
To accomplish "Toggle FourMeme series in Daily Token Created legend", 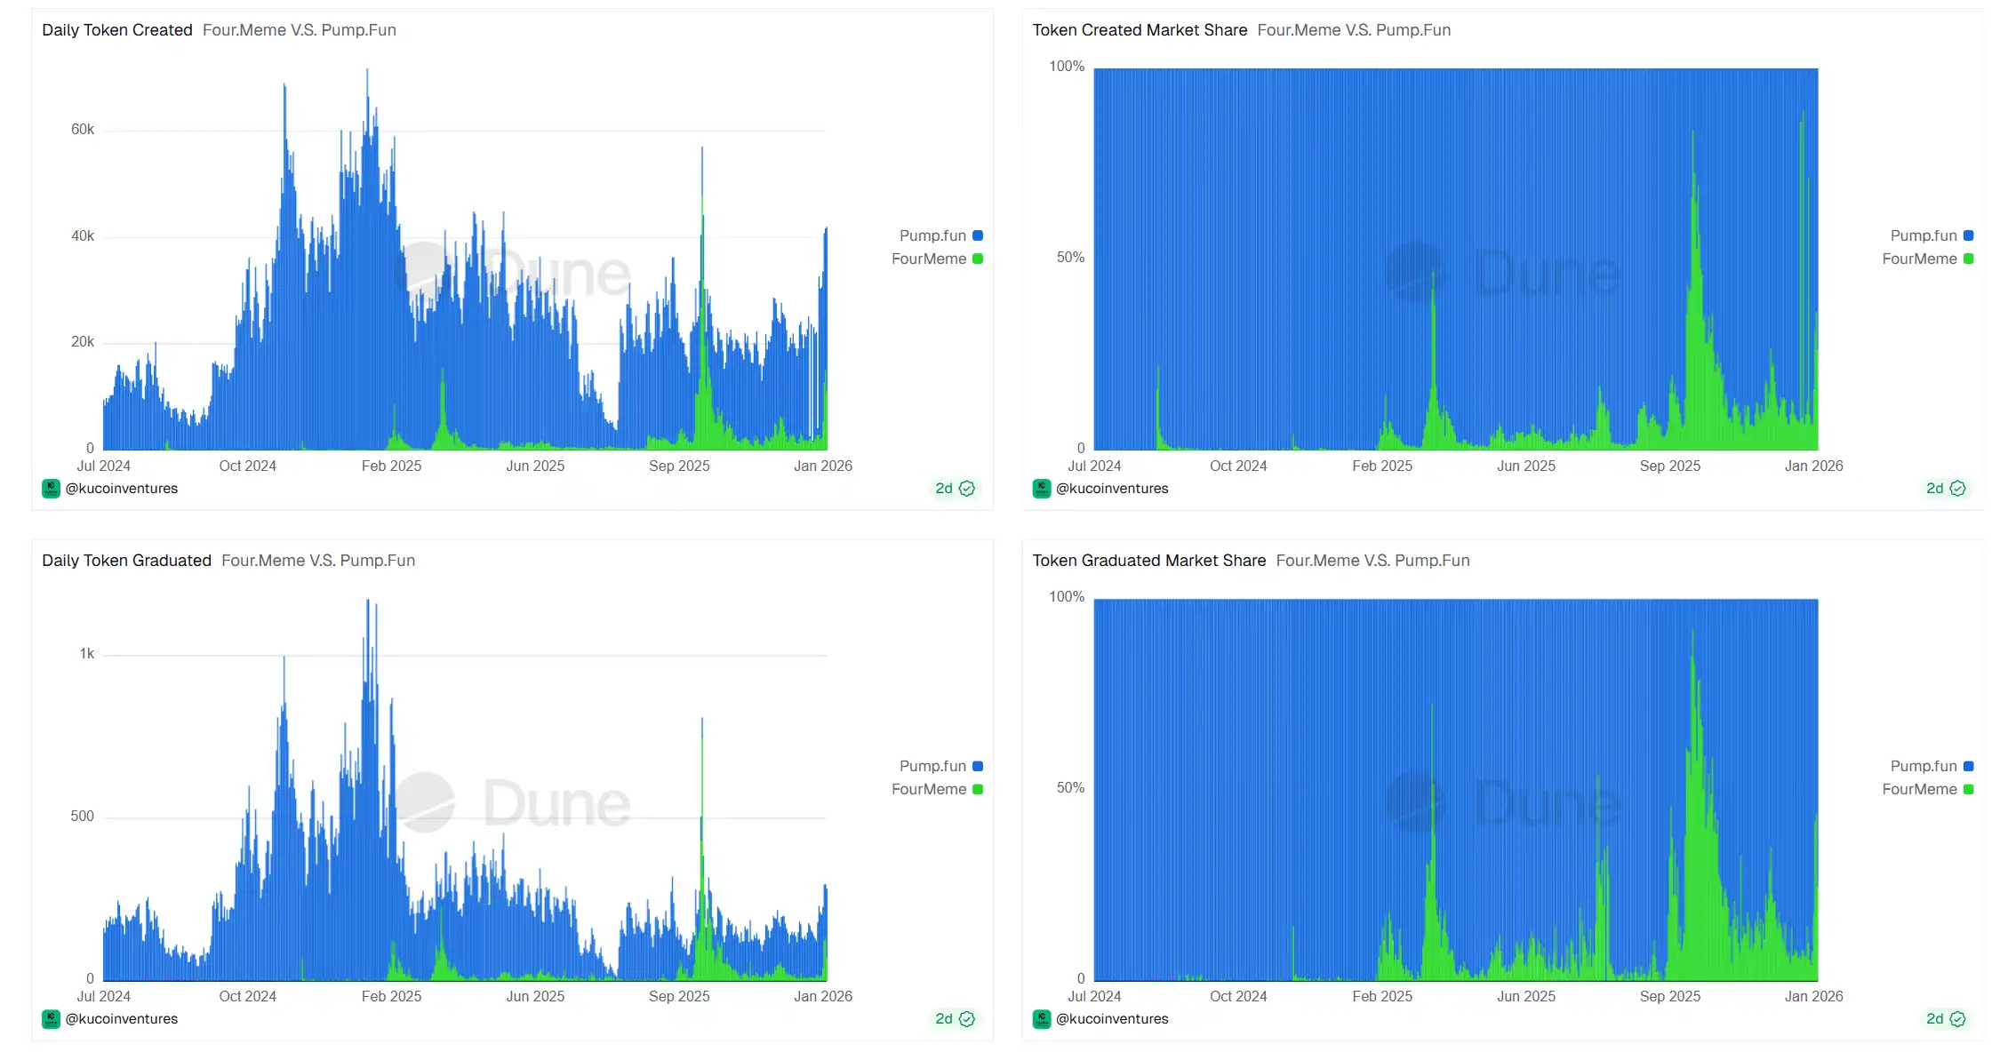I will point(929,259).
